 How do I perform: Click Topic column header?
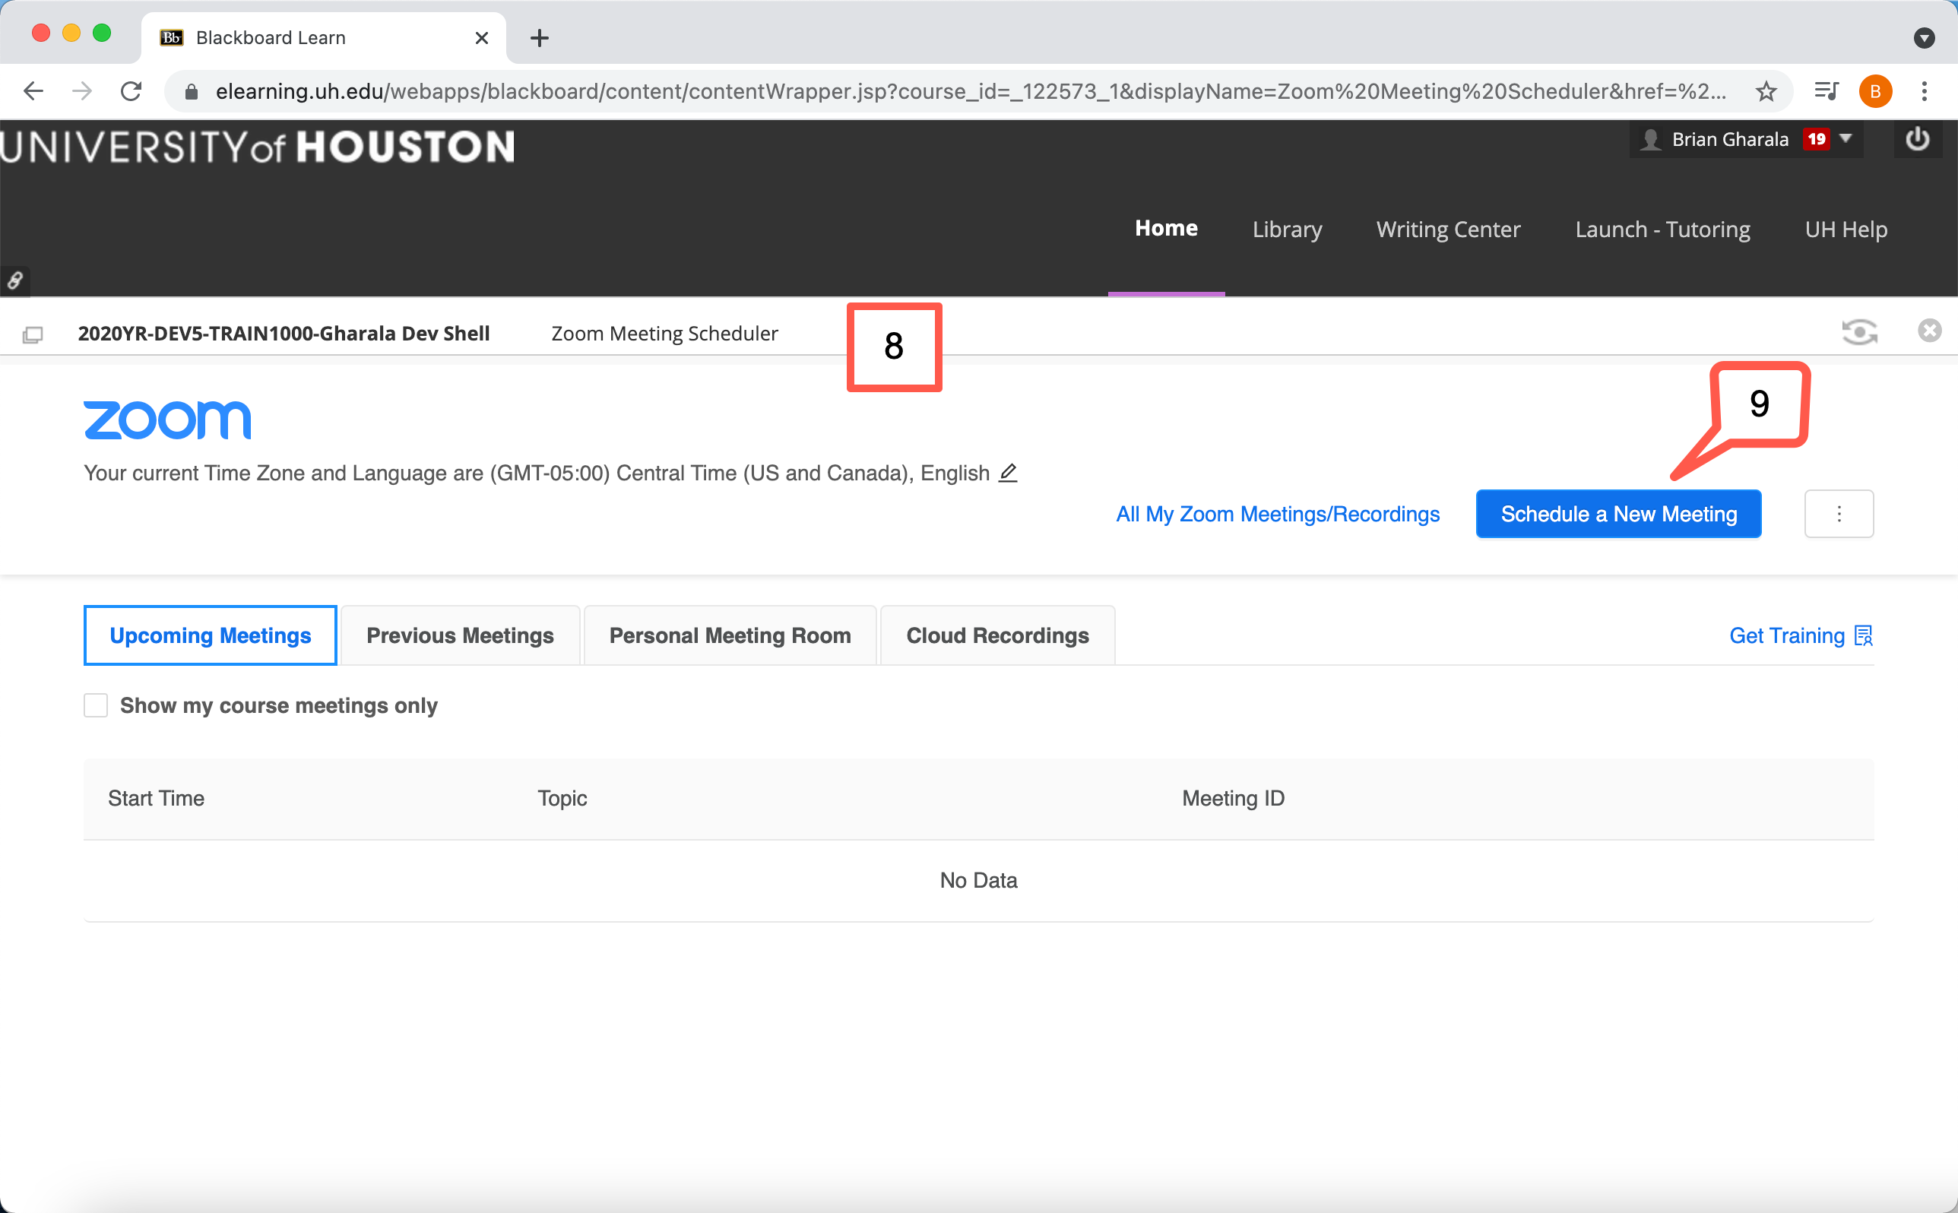[562, 798]
